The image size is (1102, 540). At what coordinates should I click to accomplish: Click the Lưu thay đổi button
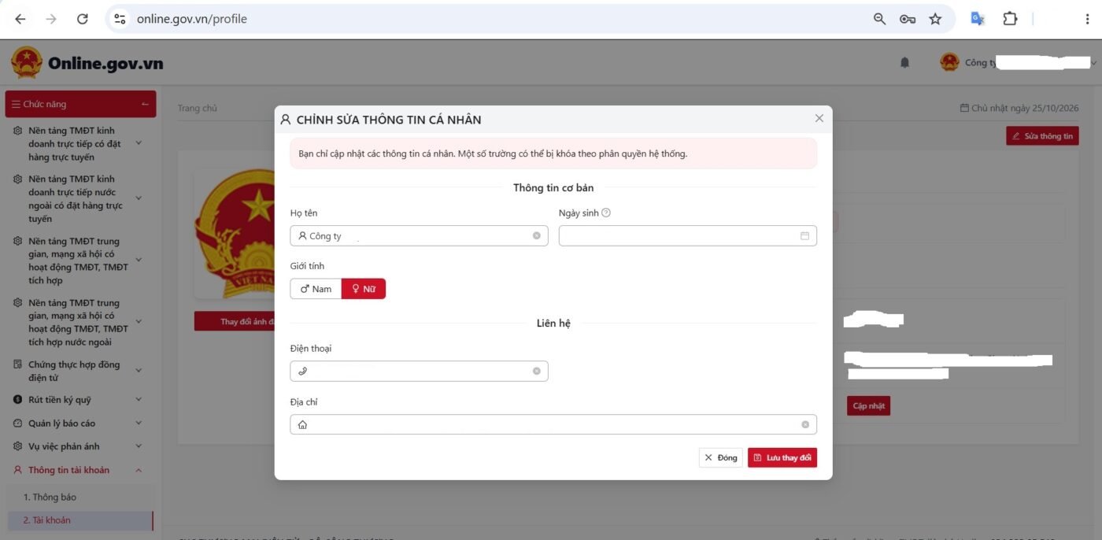coord(782,457)
